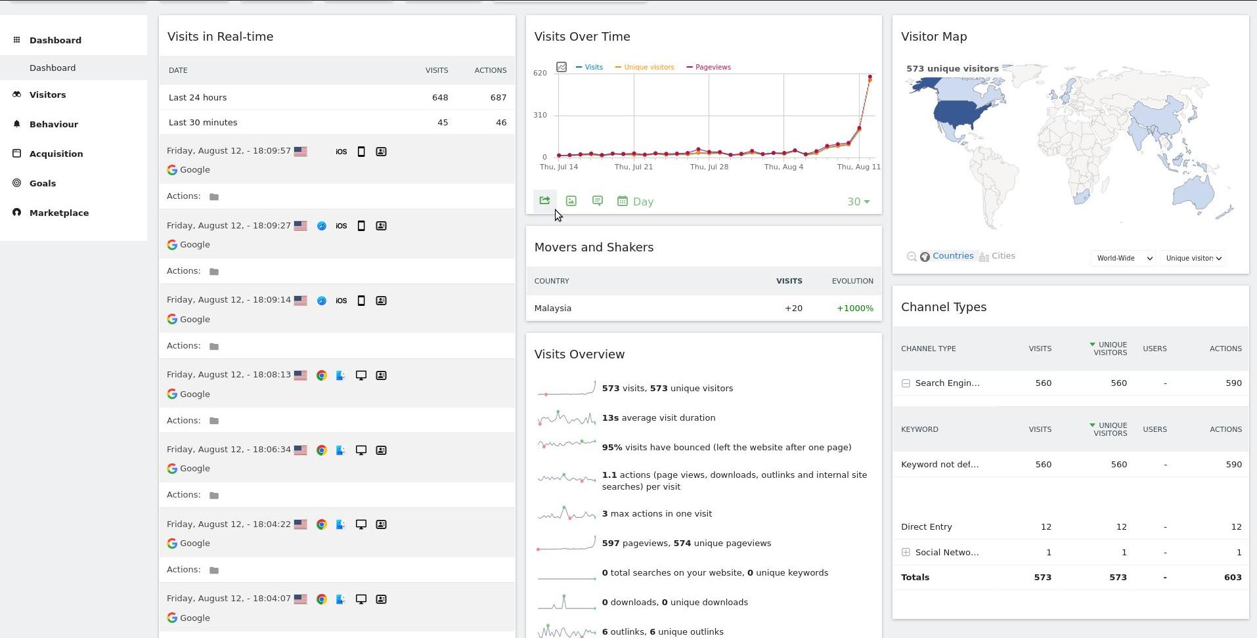Screen dimensions: 1257x638
Task: Open the 30 rows limit dropdown
Action: [858, 202]
